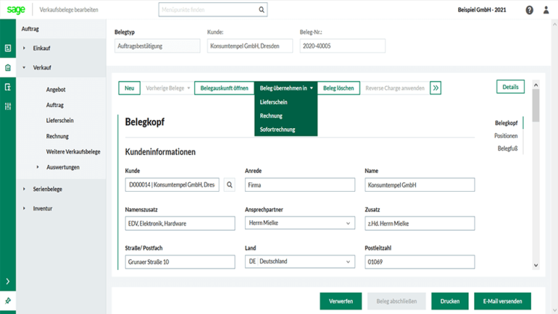Open Rechnung in the sidebar menu
The width and height of the screenshot is (558, 314).
click(57, 136)
